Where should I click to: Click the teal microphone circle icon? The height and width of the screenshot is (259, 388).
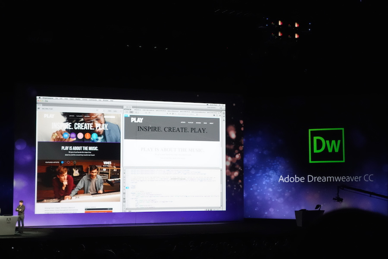pos(94,136)
